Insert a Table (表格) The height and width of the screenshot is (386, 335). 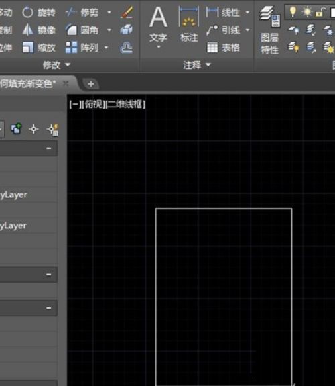click(223, 48)
